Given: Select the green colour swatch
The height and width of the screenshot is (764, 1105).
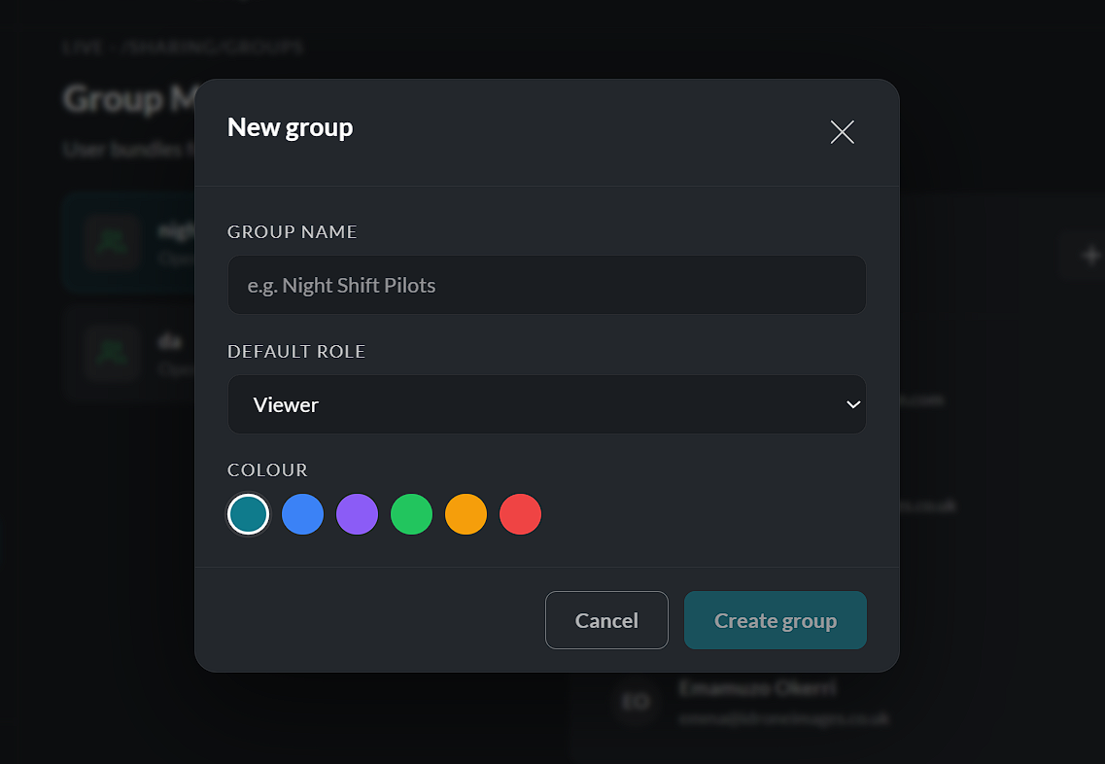Looking at the screenshot, I should [x=411, y=514].
